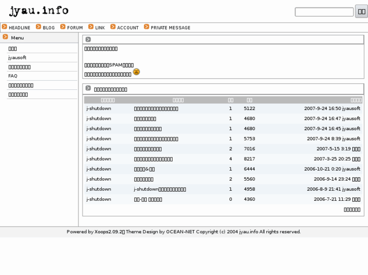
Task: Open PRIVATE MESSAGE in the navigation bar
Action: pyautogui.click(x=171, y=28)
